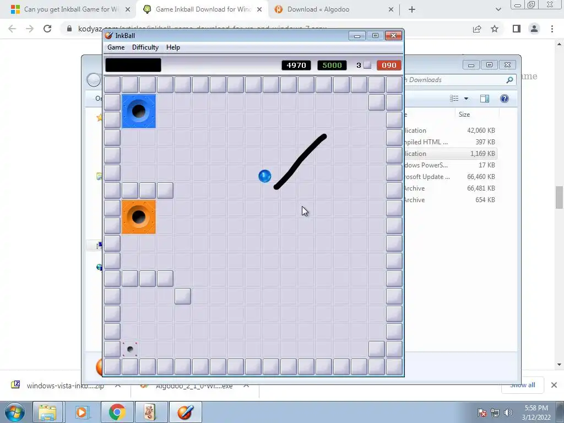Open the Chrome profile icon
The width and height of the screenshot is (564, 423).
pos(534,29)
